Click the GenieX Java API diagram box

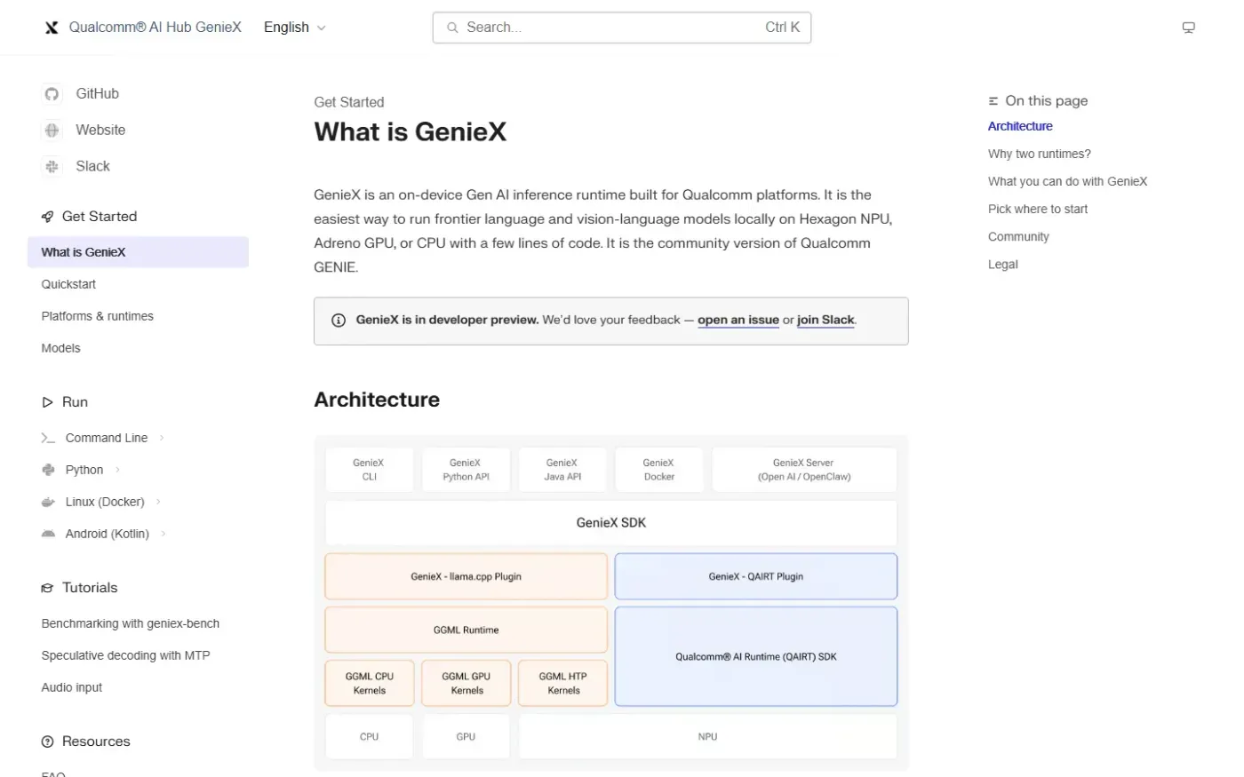(562, 470)
